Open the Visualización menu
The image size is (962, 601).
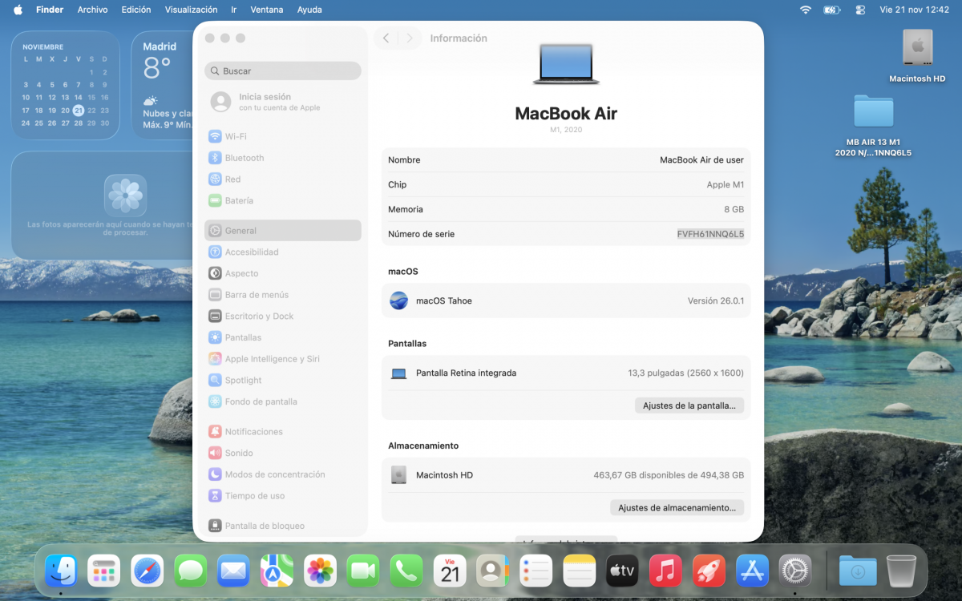click(191, 10)
